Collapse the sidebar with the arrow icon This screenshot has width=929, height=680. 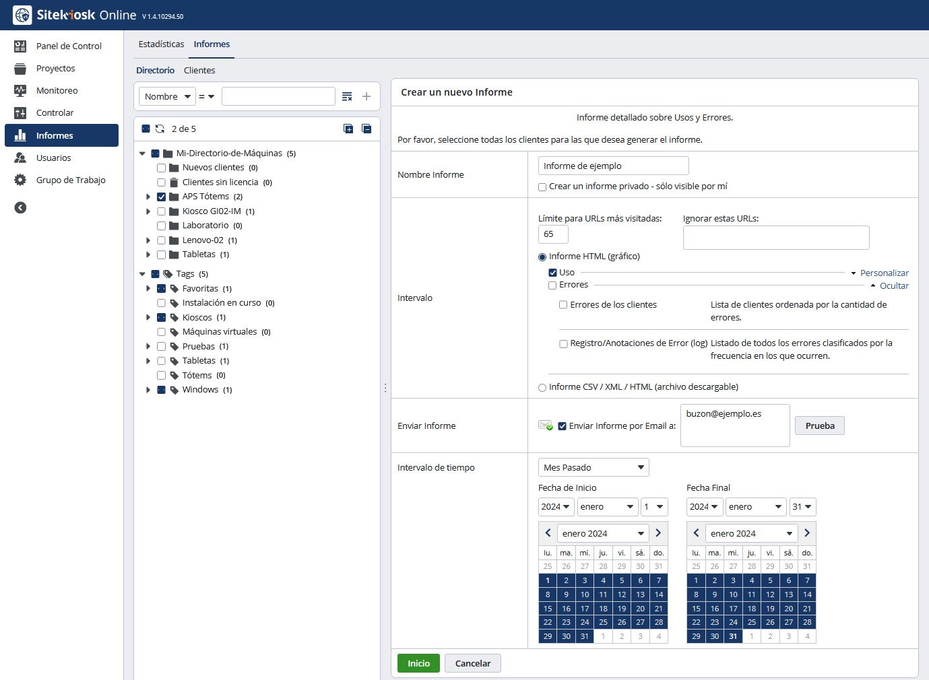coord(20,207)
